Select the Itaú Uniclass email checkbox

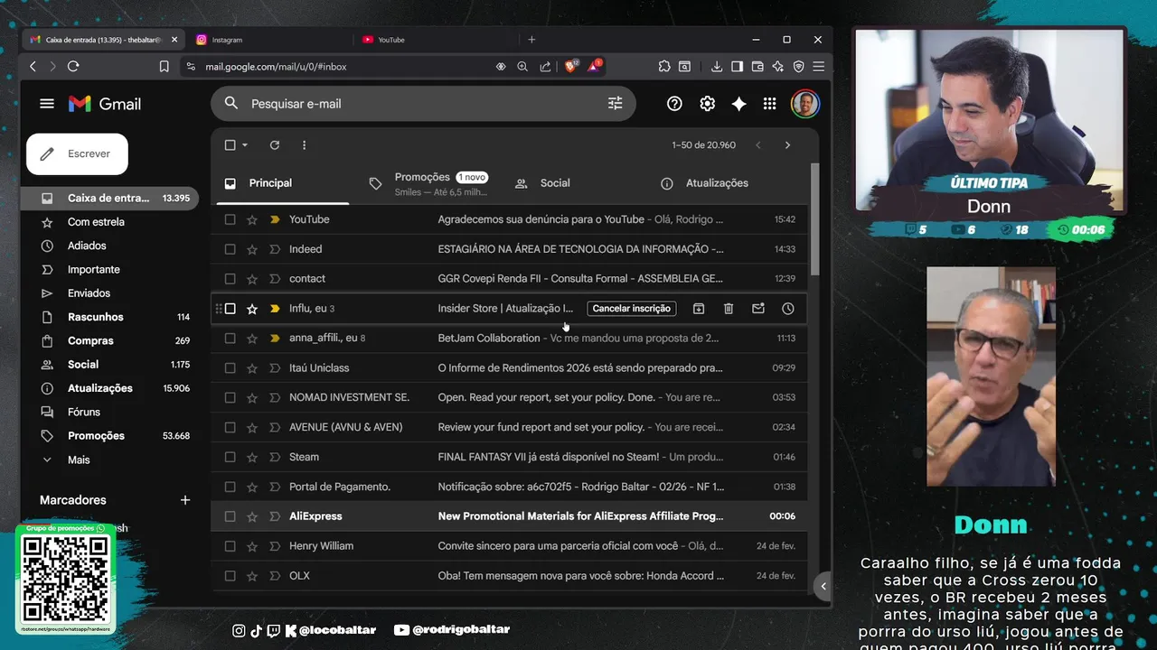click(230, 368)
